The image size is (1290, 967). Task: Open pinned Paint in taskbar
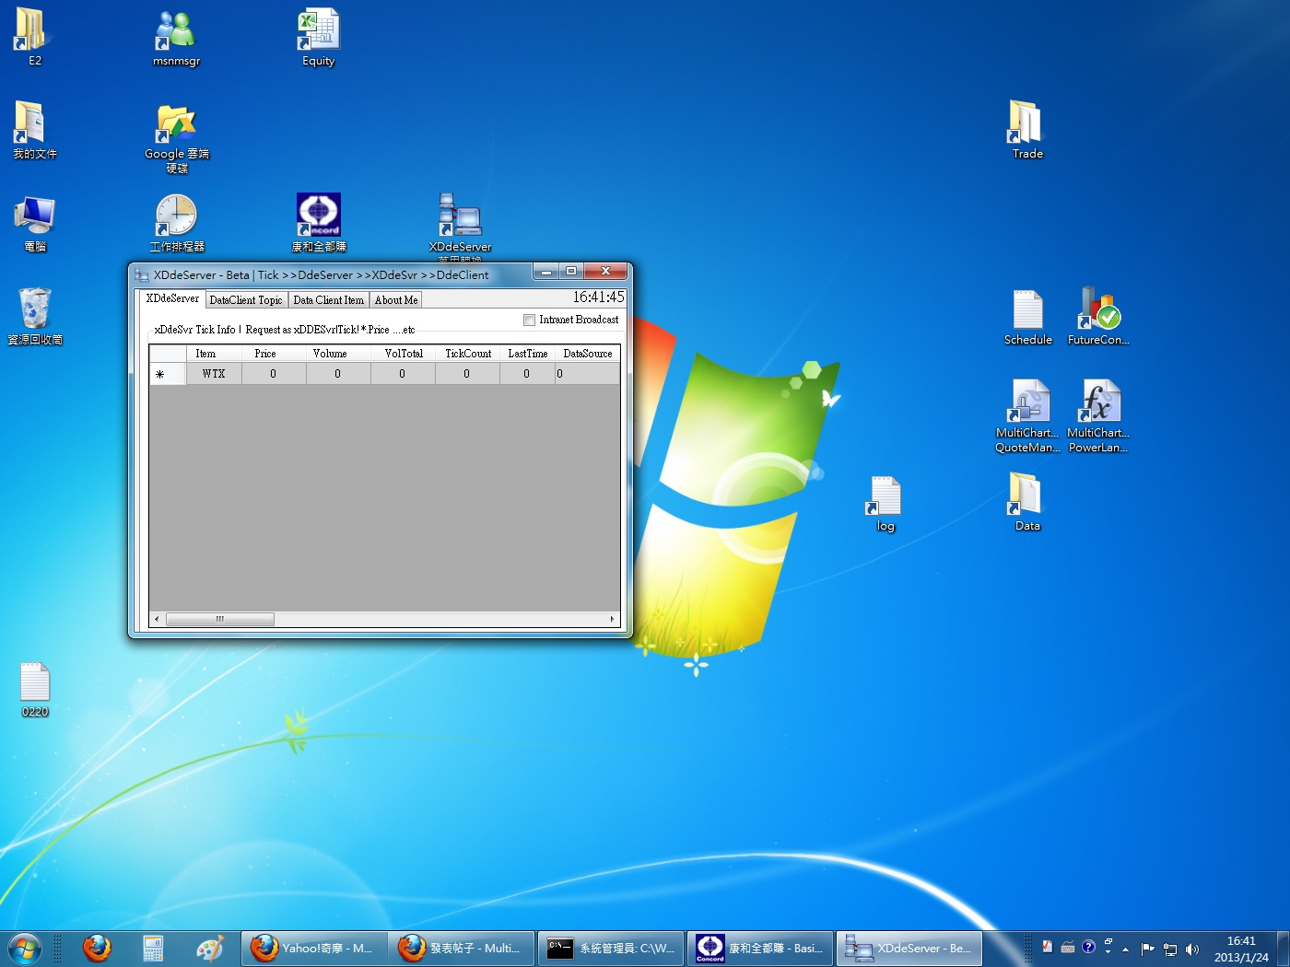[209, 948]
